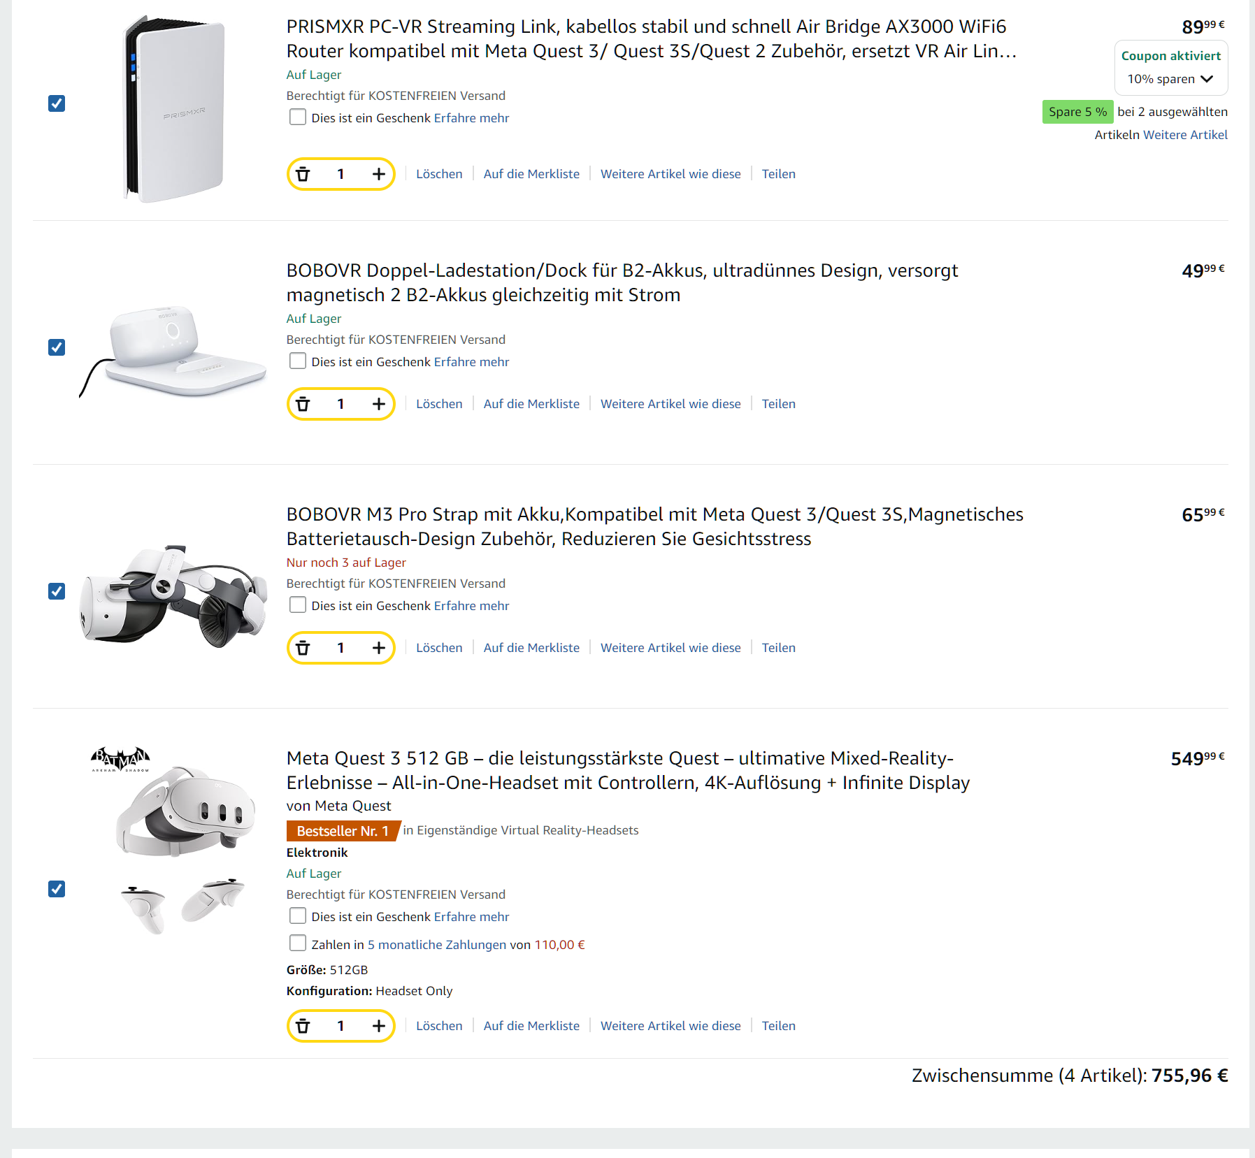Uncheck the Meta Quest 3 selection checkbox
The height and width of the screenshot is (1158, 1255).
(x=57, y=889)
